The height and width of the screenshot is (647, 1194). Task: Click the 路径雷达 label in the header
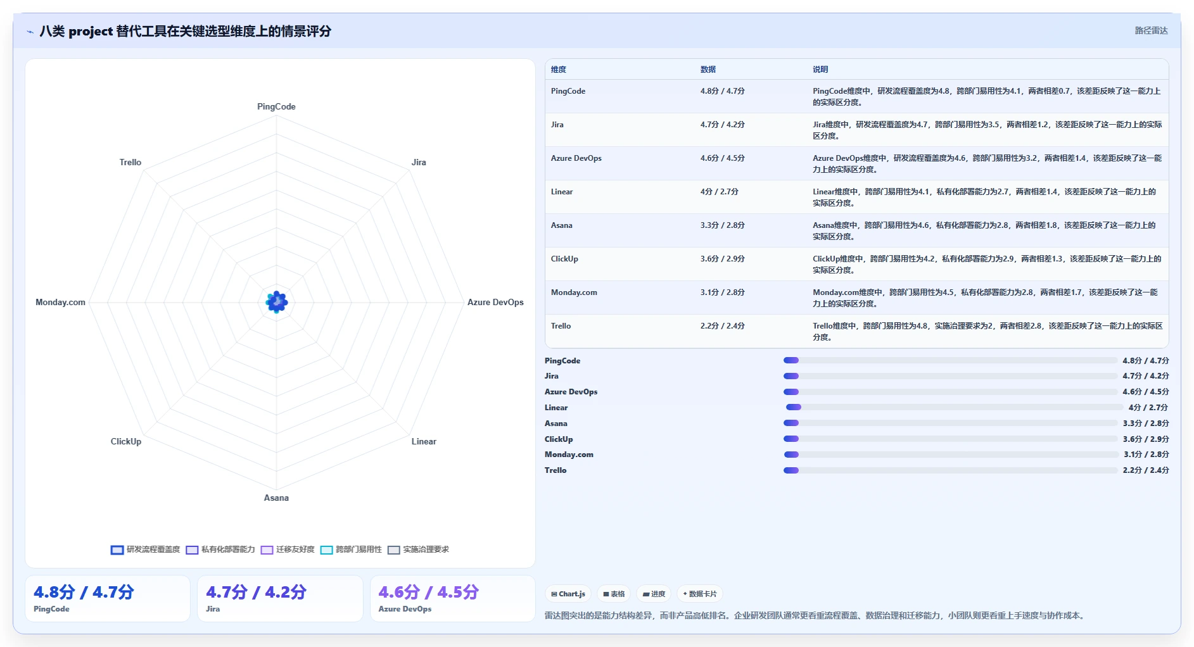pyautogui.click(x=1151, y=30)
